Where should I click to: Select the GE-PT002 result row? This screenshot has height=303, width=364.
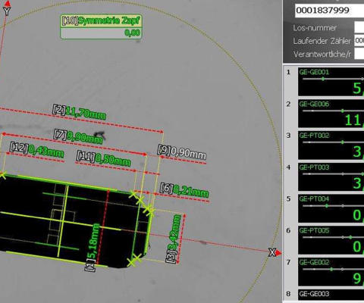point(331,145)
